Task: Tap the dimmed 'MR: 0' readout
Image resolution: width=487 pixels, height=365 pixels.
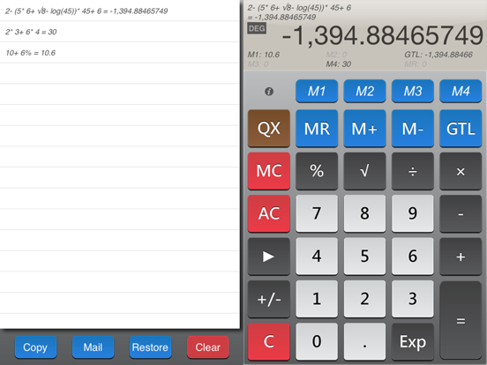Action: [416, 64]
